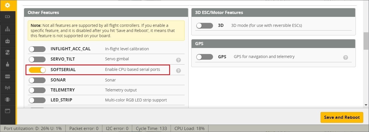
Task: Disable the SOFTSERIAL toggle
Action: (x=37, y=70)
